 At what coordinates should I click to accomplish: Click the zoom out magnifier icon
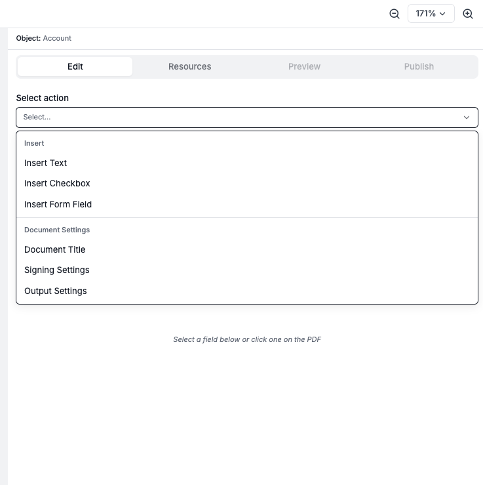(395, 14)
